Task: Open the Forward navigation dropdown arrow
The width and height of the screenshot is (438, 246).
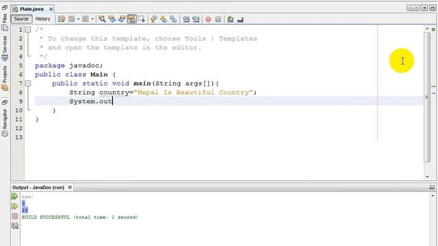Action: pos(92,19)
